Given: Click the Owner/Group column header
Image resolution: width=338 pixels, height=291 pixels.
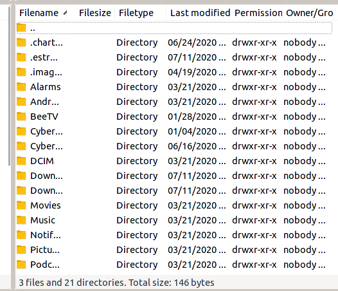Looking at the screenshot, I should (310, 13).
